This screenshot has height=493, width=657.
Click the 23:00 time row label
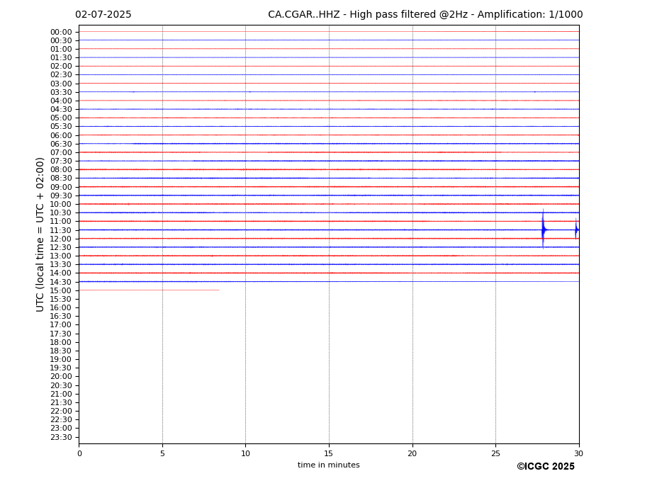[x=61, y=429]
